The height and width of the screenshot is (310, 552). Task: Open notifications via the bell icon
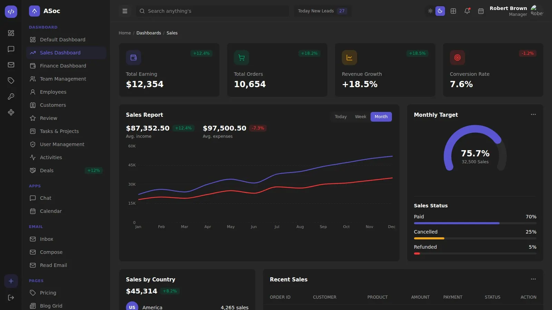coord(467,11)
